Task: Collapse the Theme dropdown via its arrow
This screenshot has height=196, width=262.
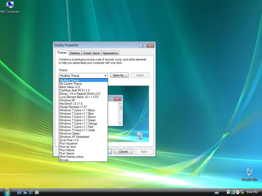Action: tap(105, 76)
